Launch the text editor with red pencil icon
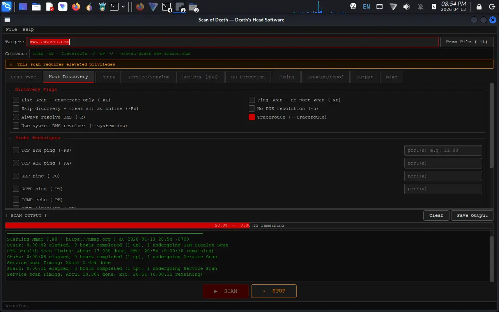 tap(50, 6)
